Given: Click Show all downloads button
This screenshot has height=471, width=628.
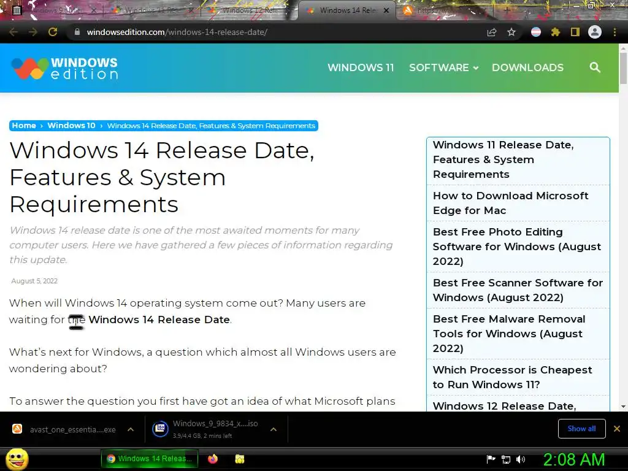Looking at the screenshot, I should coord(581,429).
